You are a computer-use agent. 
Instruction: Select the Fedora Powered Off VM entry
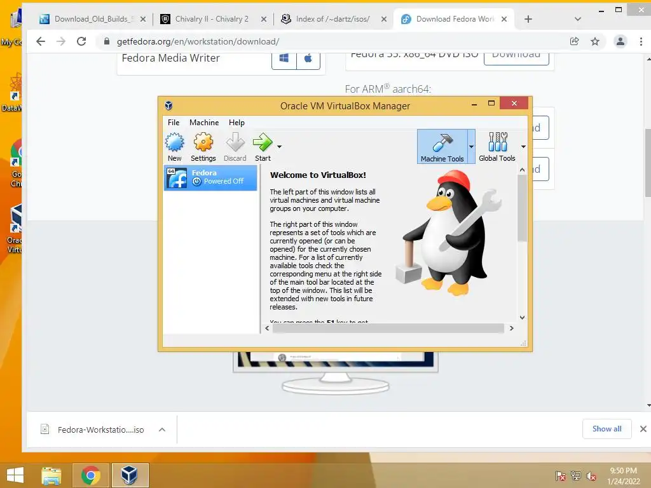[210, 178]
